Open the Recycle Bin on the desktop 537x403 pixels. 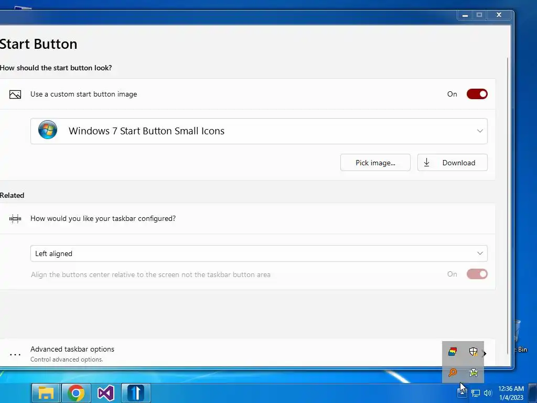[x=521, y=336]
